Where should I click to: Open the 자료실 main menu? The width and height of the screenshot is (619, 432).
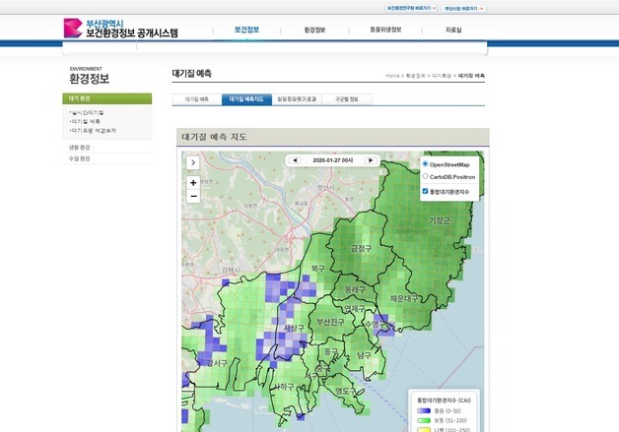click(453, 30)
